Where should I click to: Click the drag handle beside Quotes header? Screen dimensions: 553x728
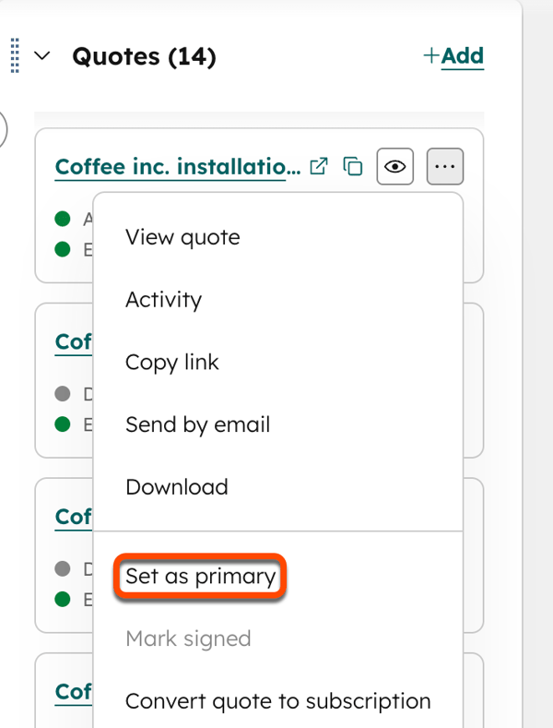(15, 55)
